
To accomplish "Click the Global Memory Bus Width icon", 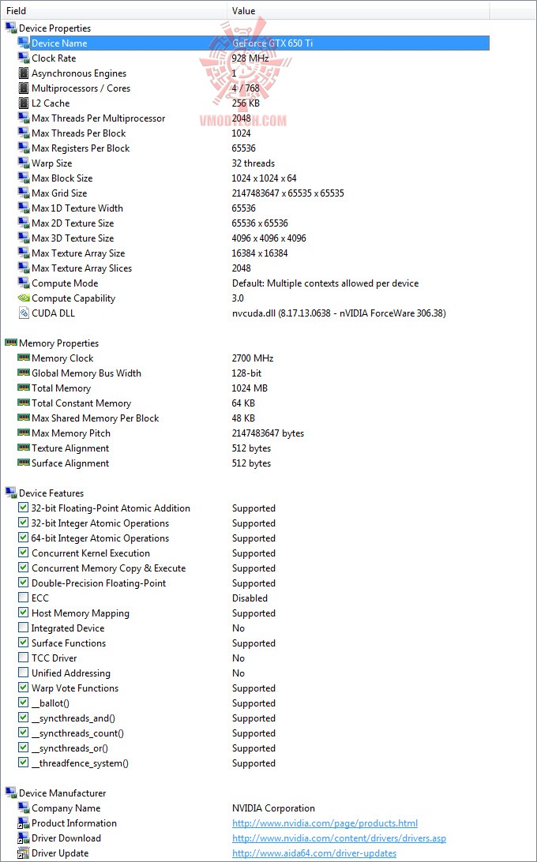I will (23, 372).
